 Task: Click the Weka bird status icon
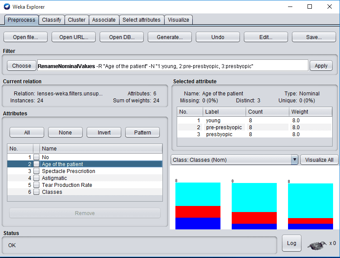[317, 245]
